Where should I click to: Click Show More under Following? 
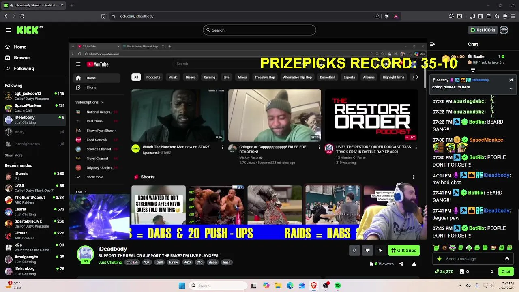point(13,155)
